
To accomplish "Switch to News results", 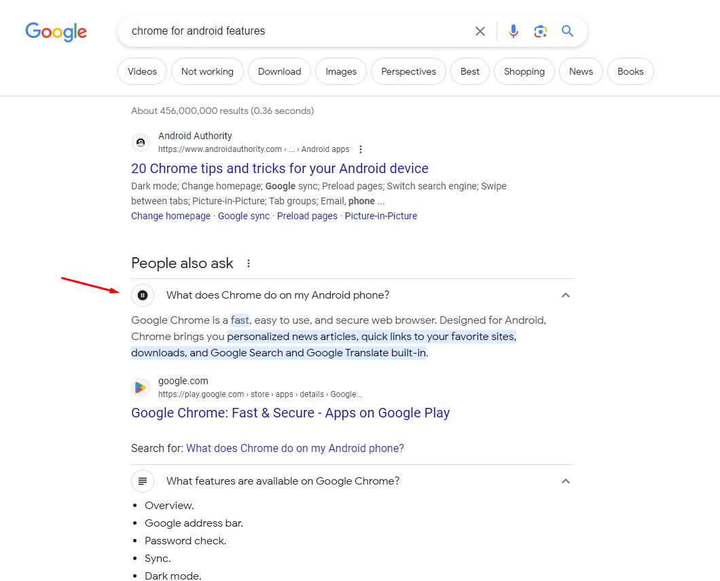I will pos(581,71).
